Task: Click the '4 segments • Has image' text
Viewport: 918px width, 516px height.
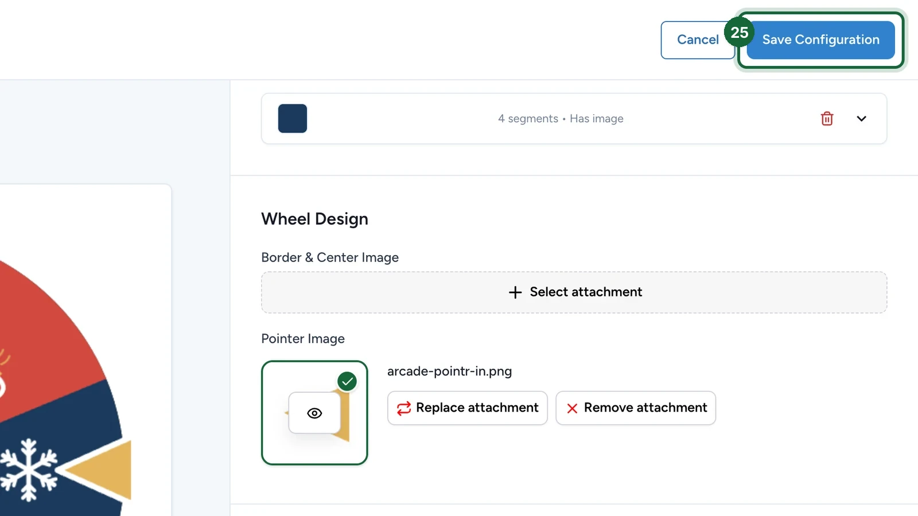Action: 561,119
